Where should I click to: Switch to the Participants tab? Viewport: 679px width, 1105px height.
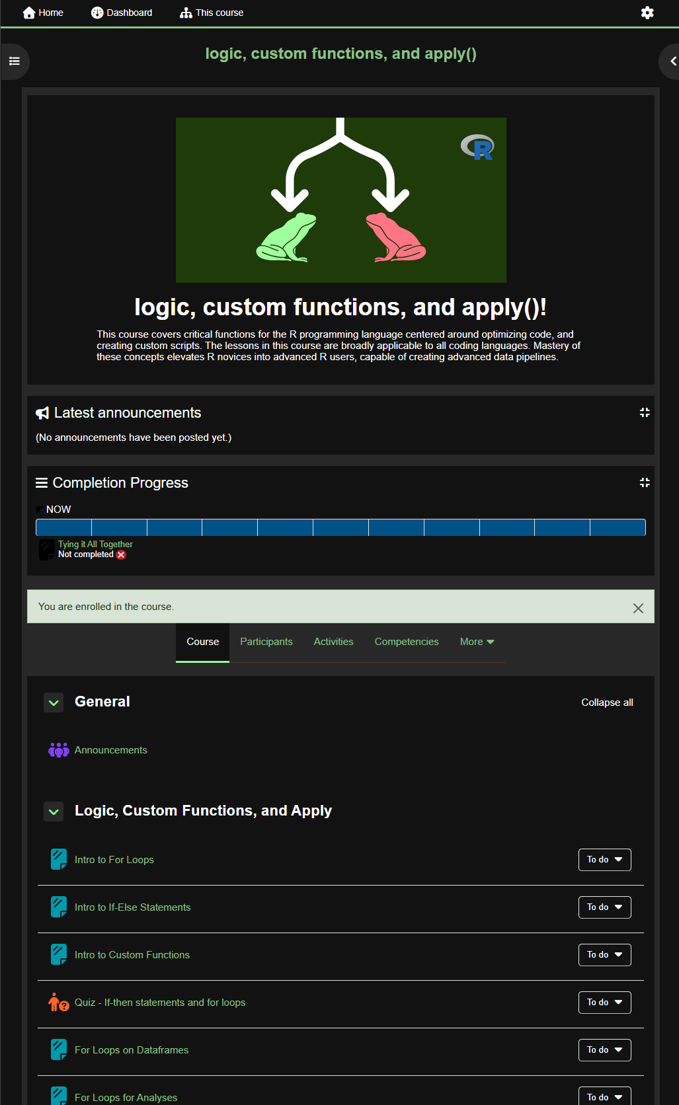tap(266, 642)
